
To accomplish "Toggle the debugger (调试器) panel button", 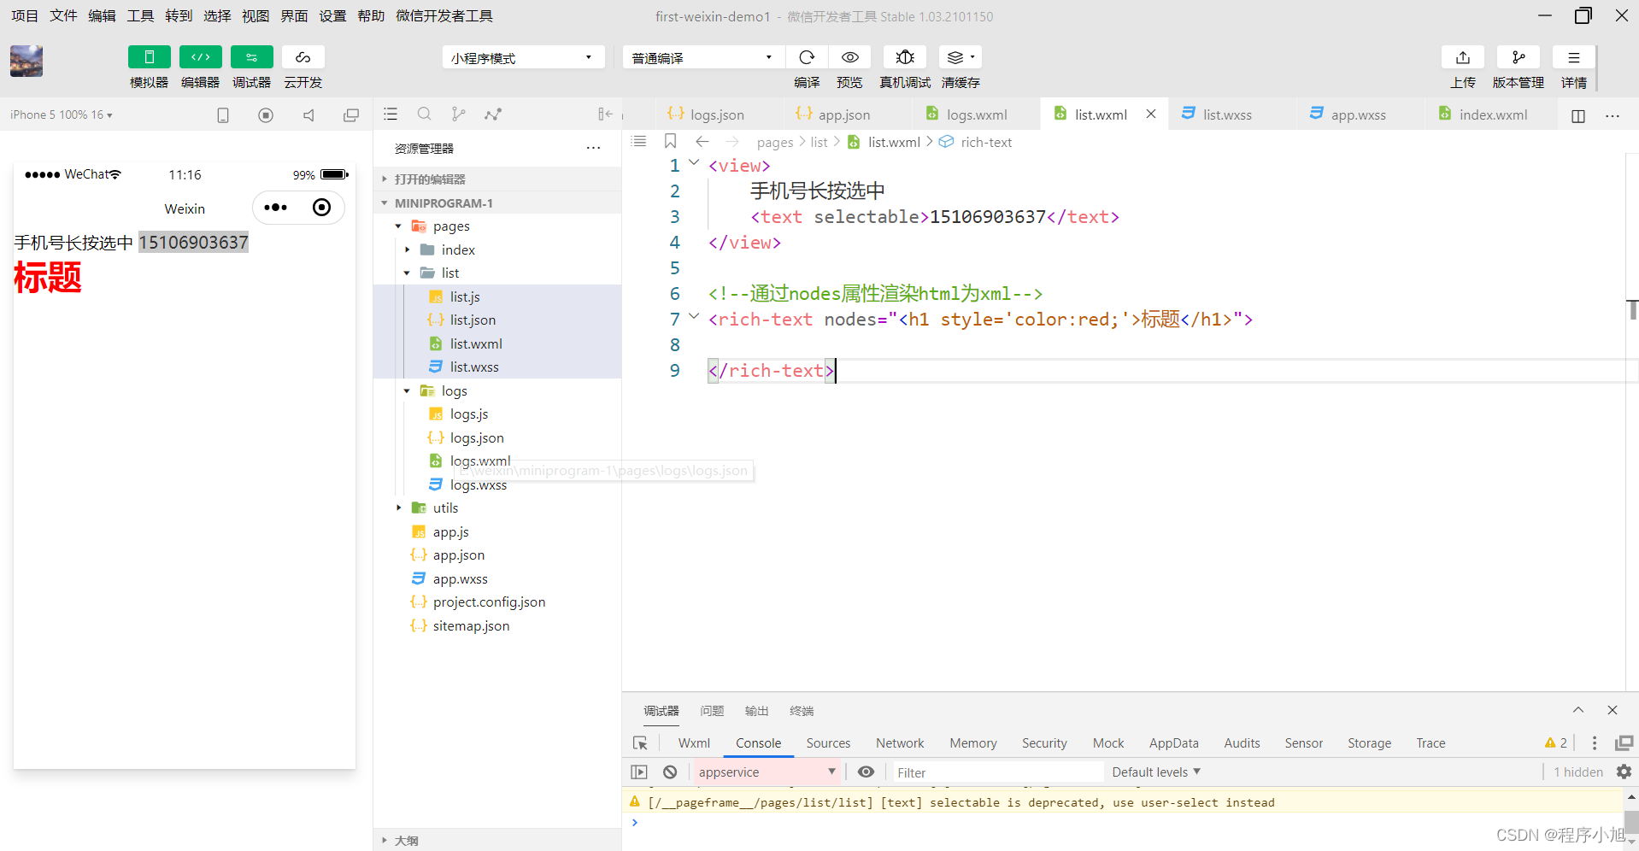I will coord(251,57).
